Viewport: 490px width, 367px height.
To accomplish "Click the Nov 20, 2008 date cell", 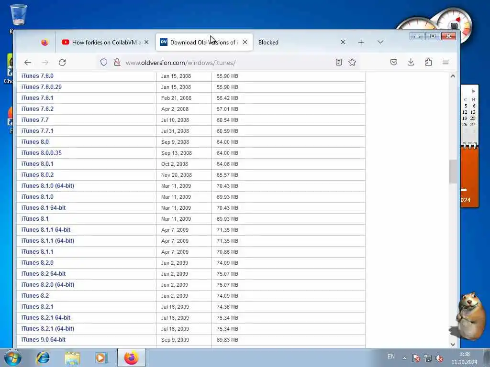I will point(184,175).
